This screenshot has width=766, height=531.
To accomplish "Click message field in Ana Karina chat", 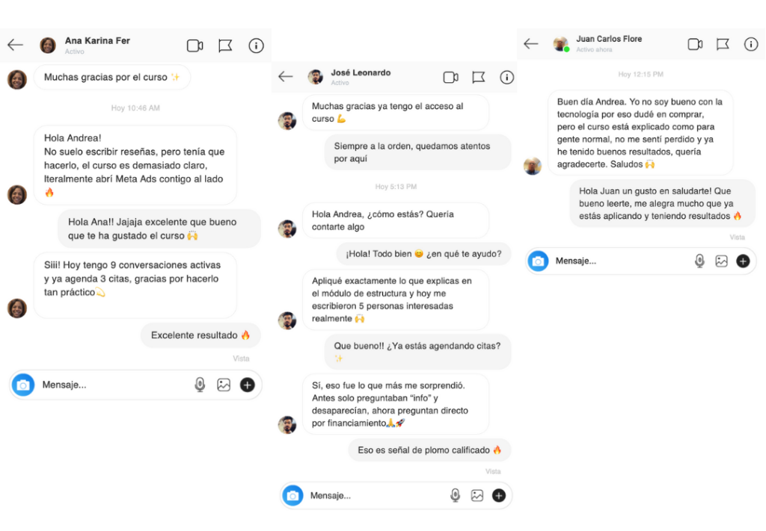I will coord(112,385).
